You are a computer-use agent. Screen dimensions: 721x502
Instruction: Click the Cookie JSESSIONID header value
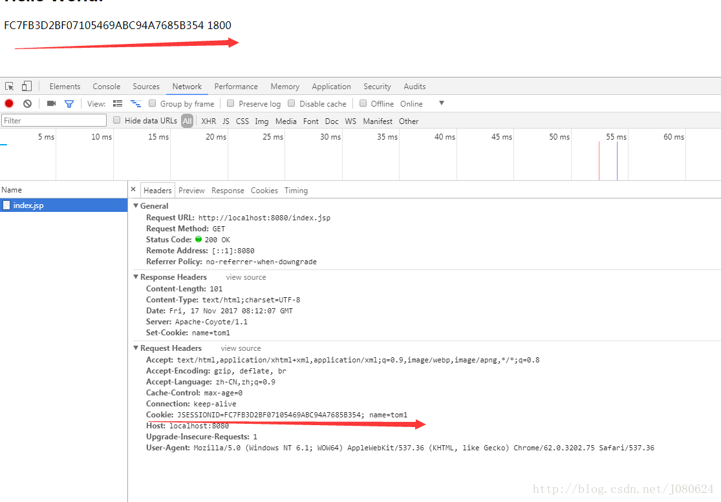[x=292, y=415]
